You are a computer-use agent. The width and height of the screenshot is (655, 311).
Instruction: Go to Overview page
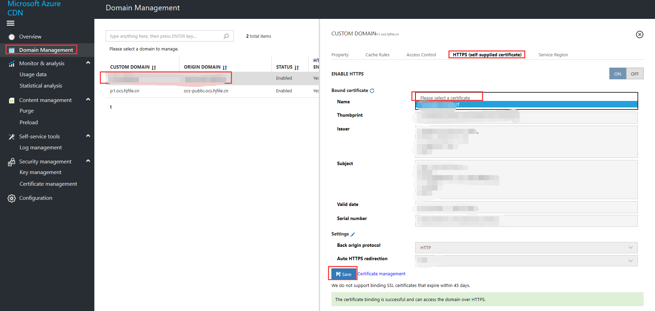30,37
